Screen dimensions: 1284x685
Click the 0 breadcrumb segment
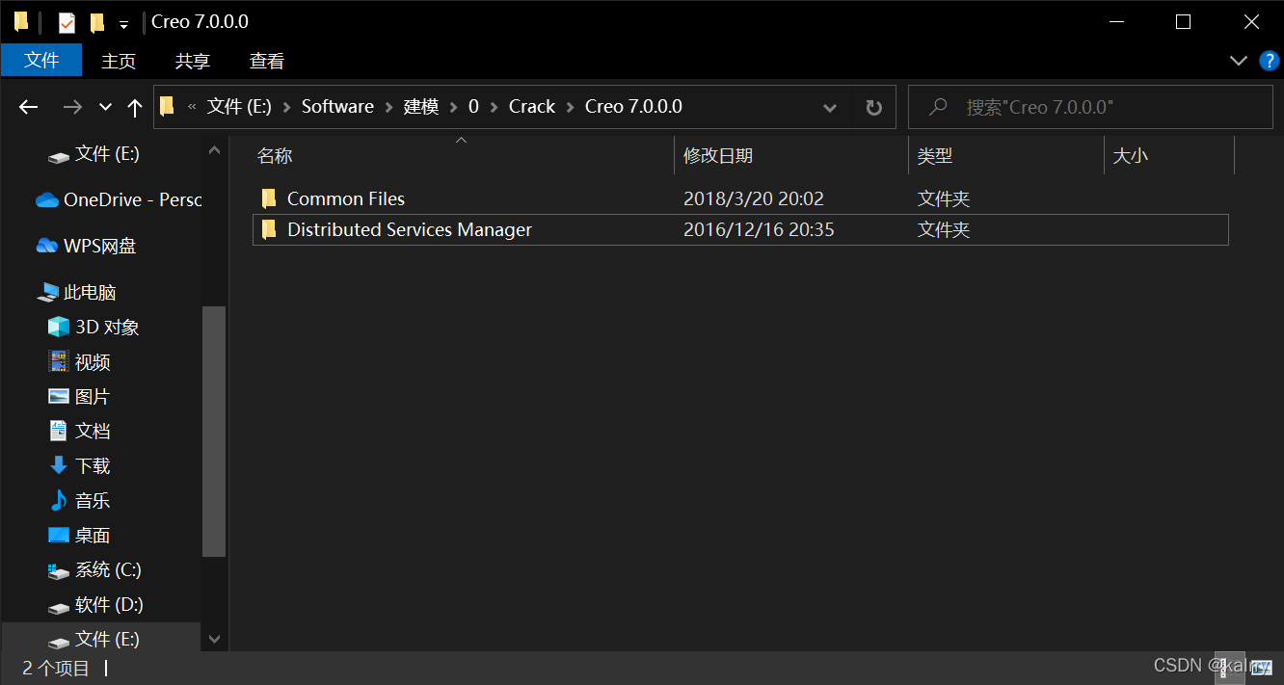click(473, 107)
